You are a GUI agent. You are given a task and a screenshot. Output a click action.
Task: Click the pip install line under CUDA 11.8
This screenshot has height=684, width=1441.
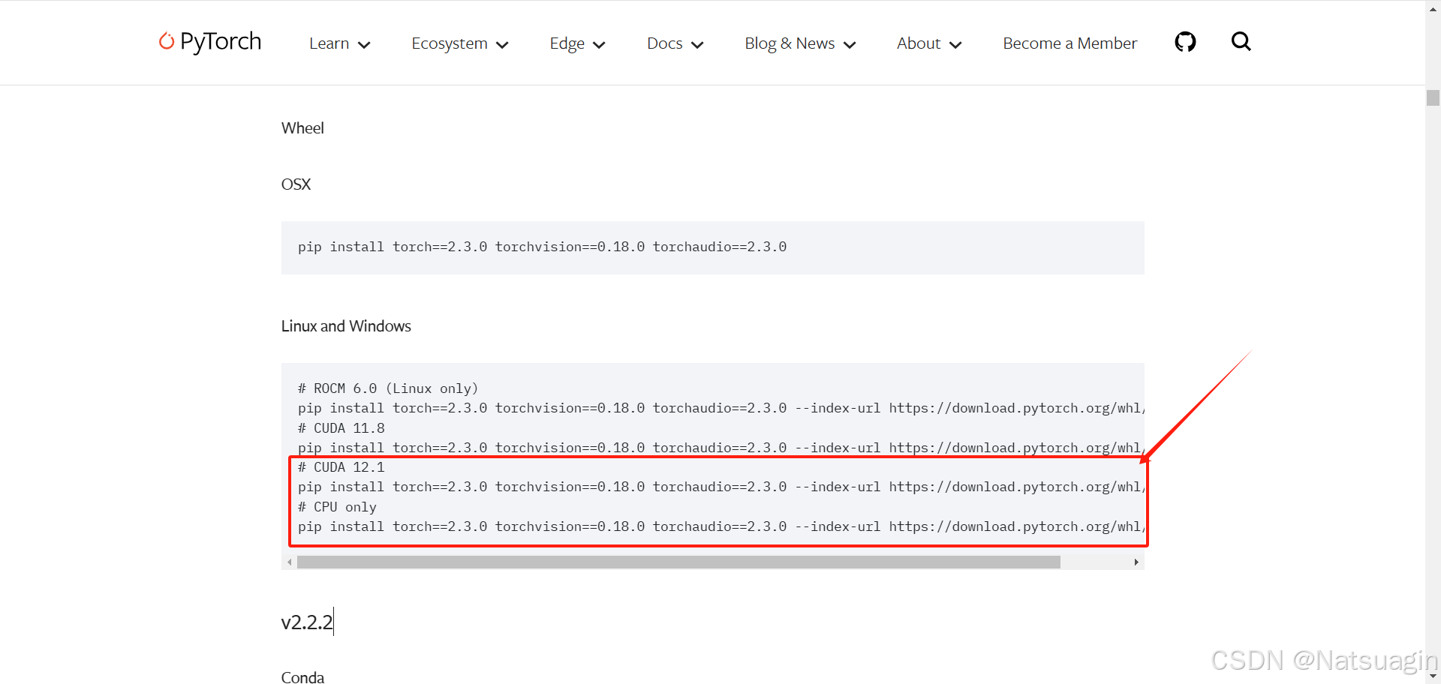click(720, 448)
